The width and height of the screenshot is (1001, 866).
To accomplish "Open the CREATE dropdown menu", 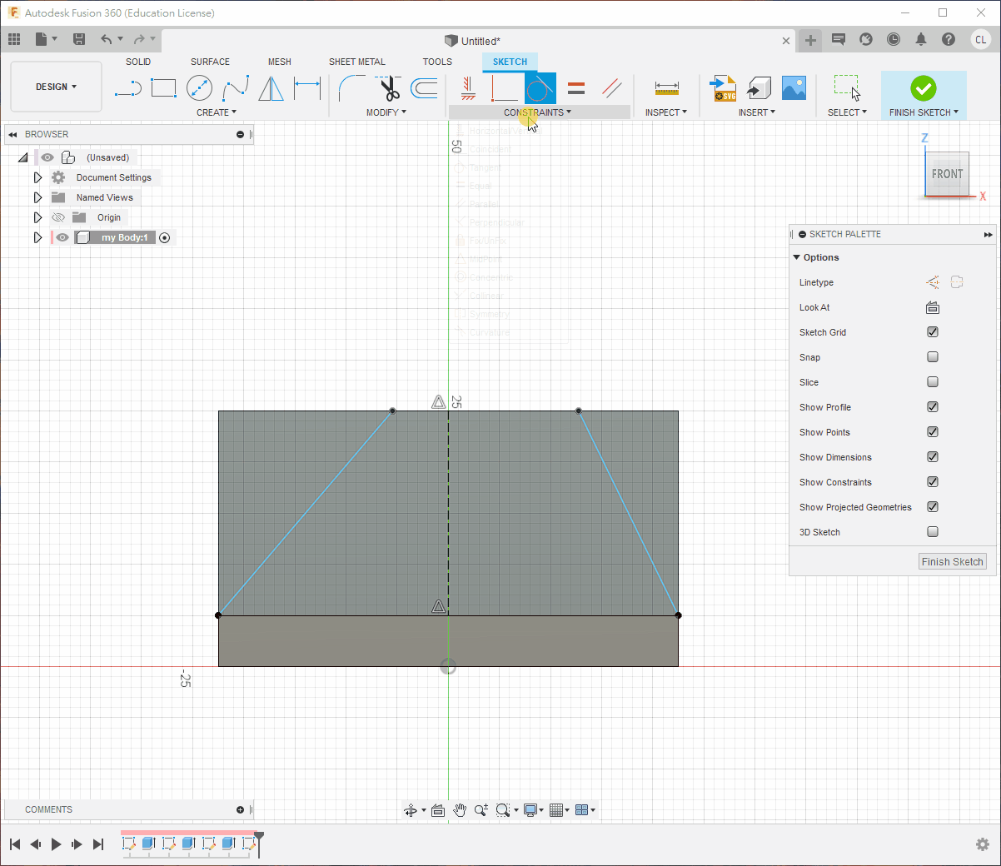I will click(x=217, y=112).
